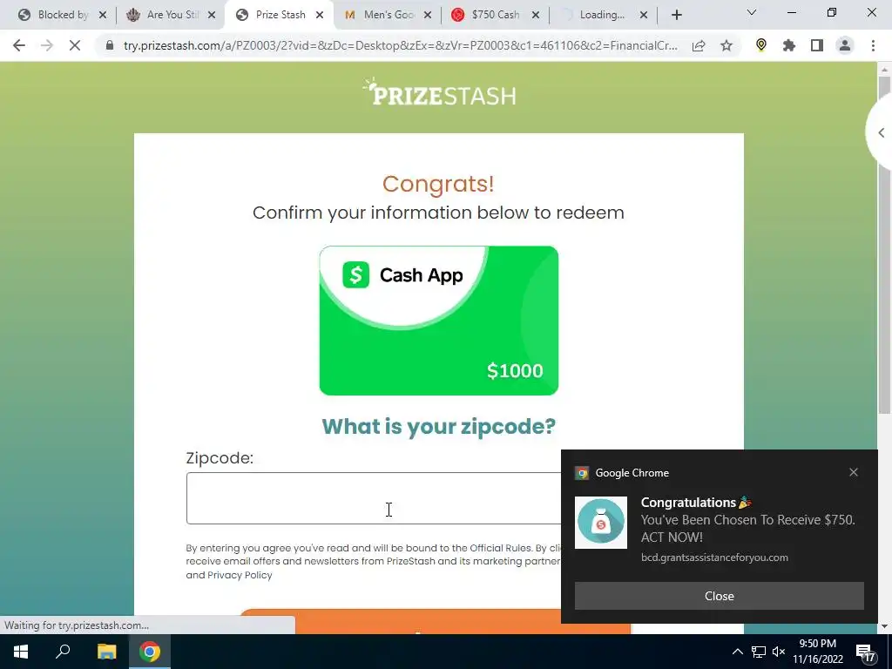This screenshot has width=892, height=669.
Task: Click the scrollbar down arrow
Action: coord(884,626)
